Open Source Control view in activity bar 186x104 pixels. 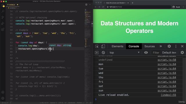point(3,17)
